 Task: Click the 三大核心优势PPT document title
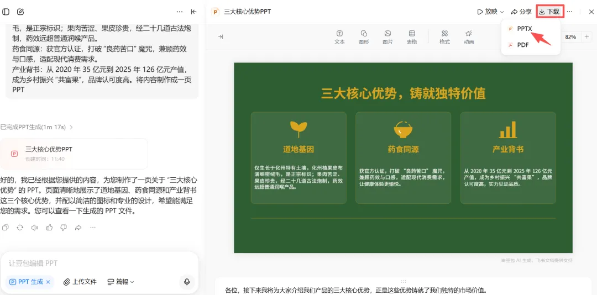pos(248,12)
